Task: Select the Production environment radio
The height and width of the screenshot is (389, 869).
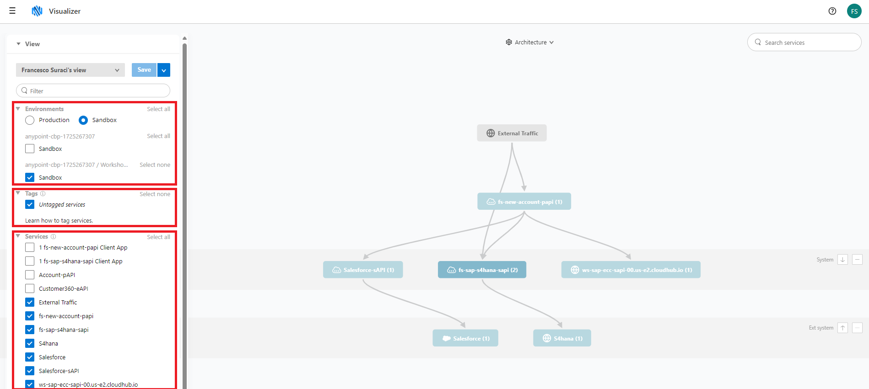Action: [30, 120]
